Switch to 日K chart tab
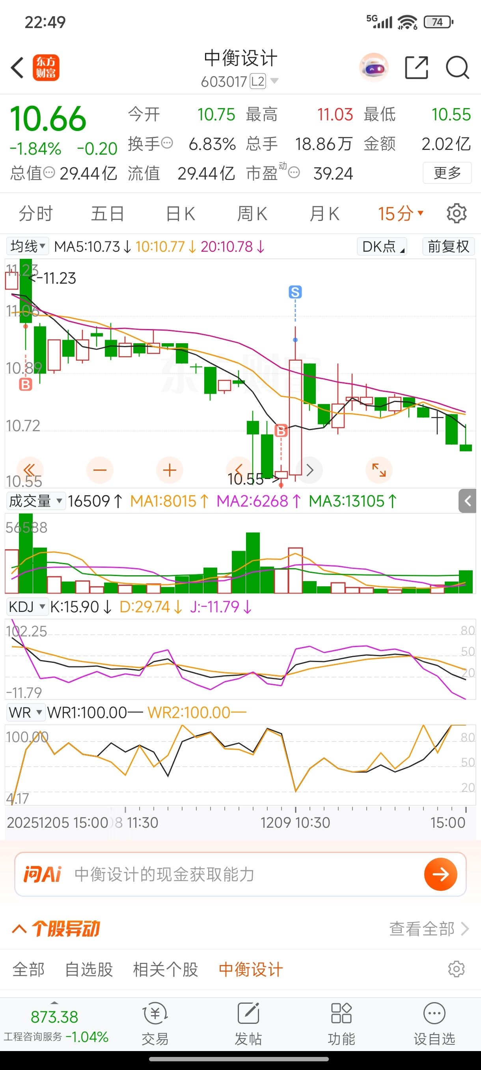Viewport: 481px width, 1070px height. click(180, 214)
